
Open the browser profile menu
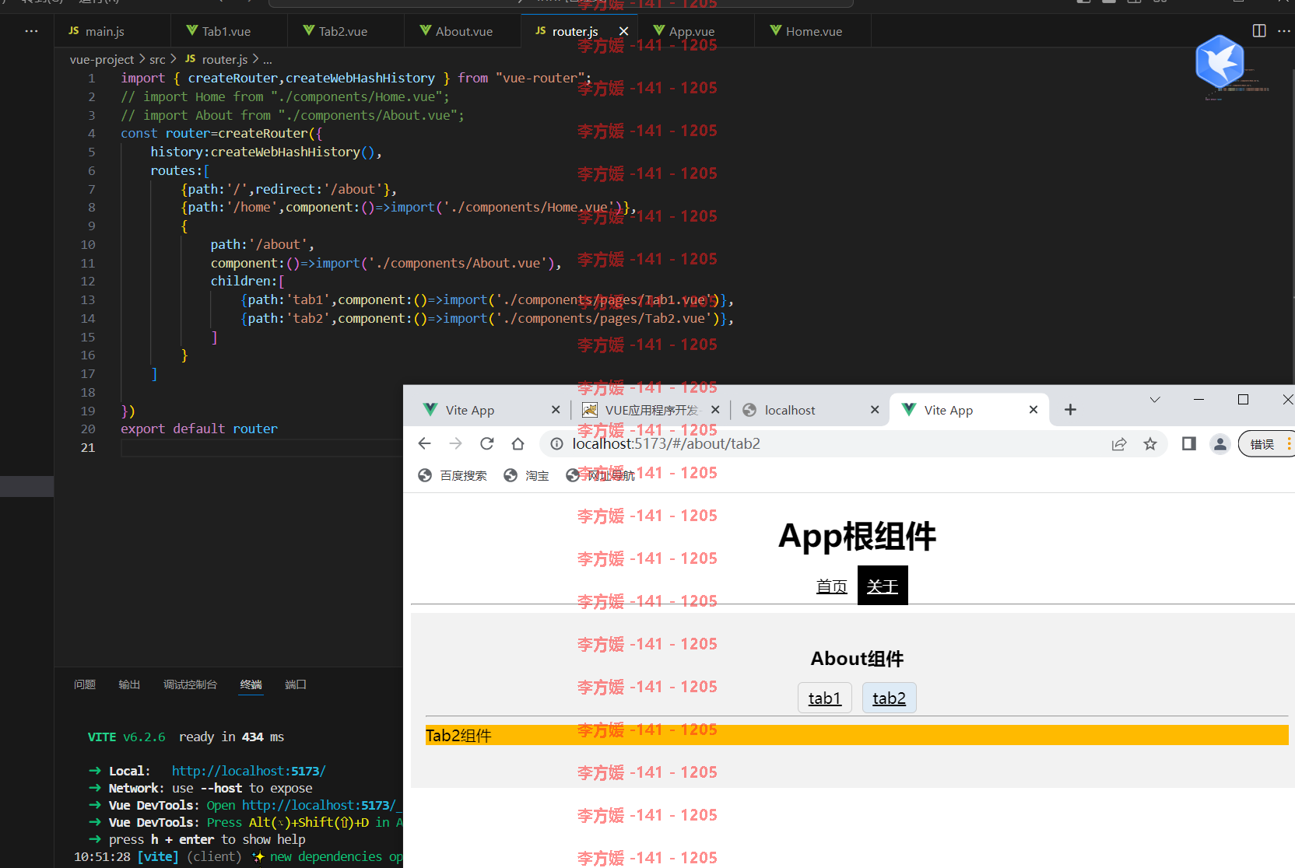pyautogui.click(x=1220, y=443)
